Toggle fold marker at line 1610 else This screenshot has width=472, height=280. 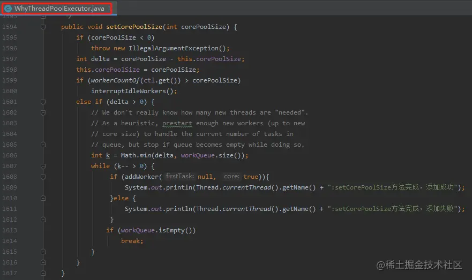pos(43,198)
